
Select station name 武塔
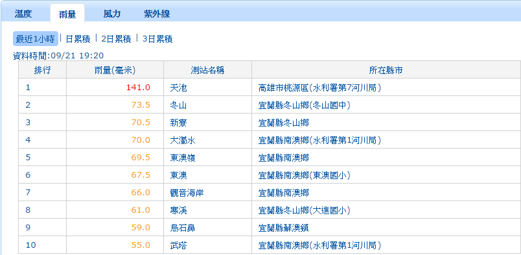coord(178,245)
